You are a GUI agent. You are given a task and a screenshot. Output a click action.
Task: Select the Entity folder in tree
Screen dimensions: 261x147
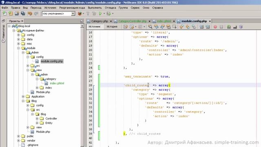point(49,123)
